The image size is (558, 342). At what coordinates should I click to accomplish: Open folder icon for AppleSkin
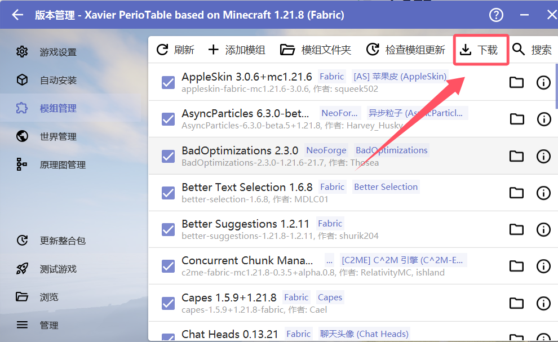[x=516, y=83]
